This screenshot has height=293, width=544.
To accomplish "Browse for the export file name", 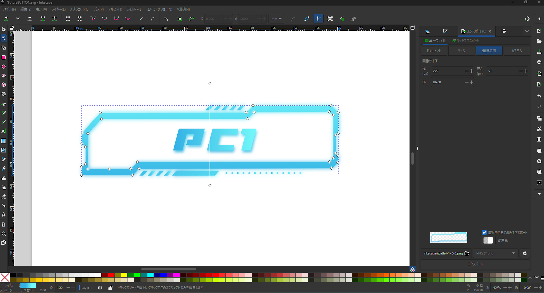I will 467,253.
